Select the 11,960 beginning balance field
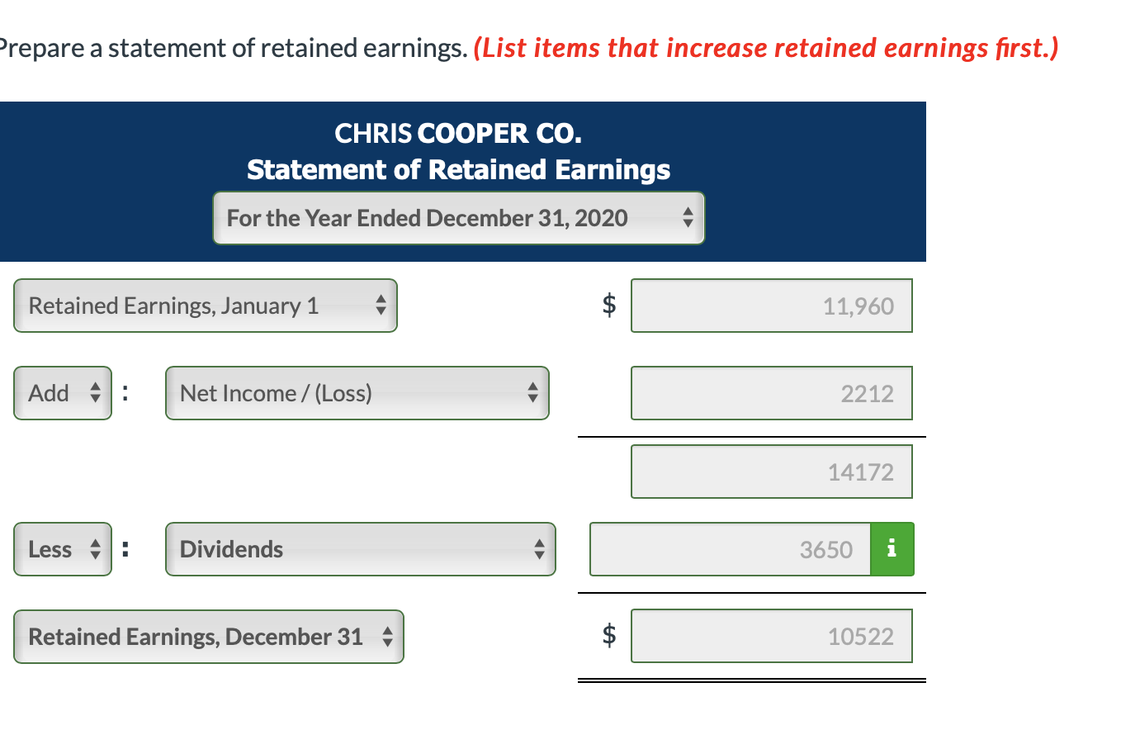 771,306
